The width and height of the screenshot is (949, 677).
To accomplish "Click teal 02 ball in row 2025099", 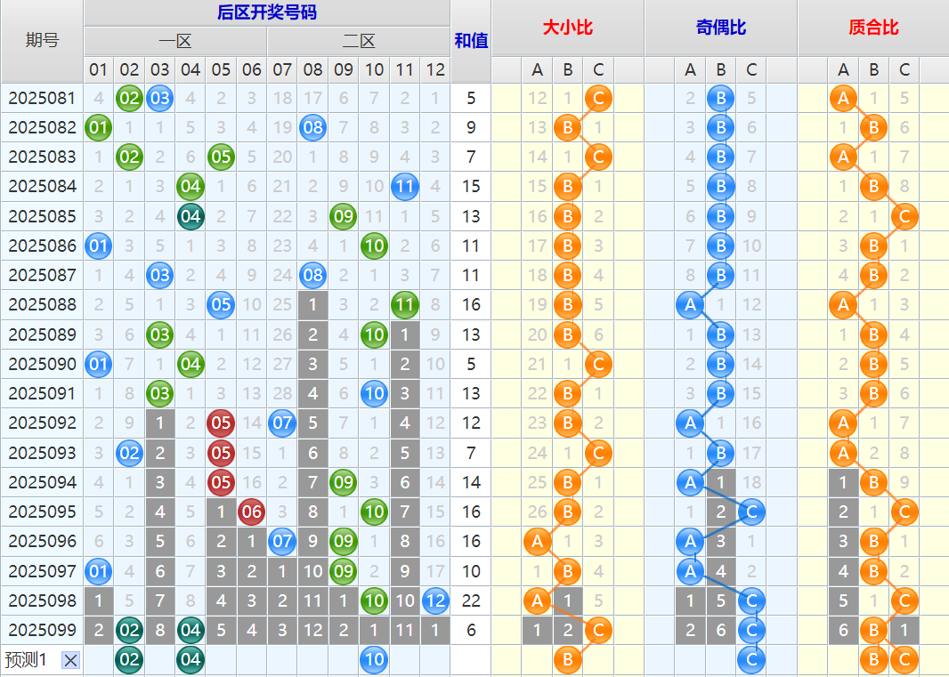I will tap(129, 631).
